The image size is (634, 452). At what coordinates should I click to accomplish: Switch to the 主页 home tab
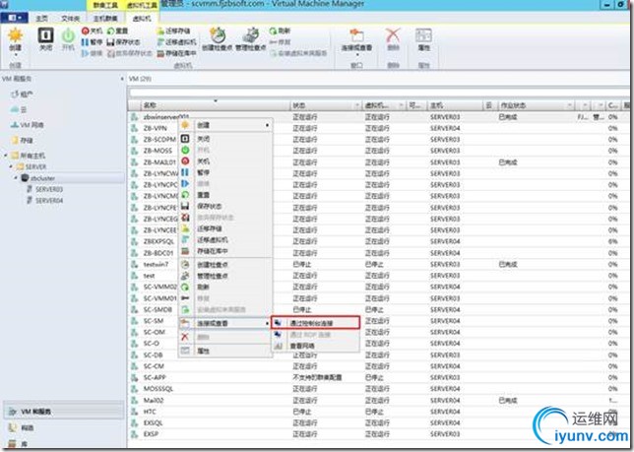(41, 19)
